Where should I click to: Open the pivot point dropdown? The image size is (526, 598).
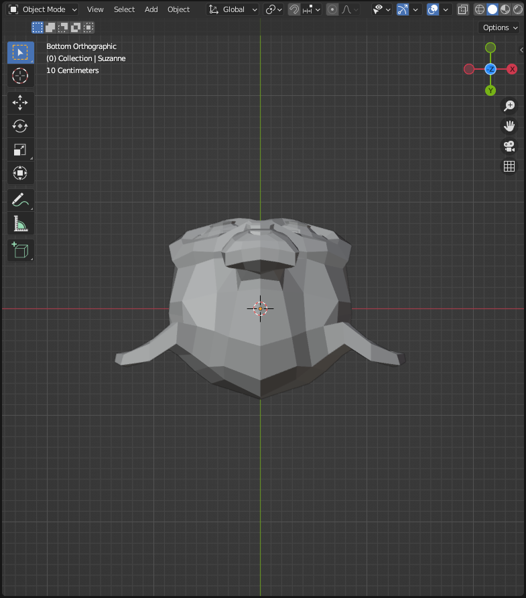point(273,9)
